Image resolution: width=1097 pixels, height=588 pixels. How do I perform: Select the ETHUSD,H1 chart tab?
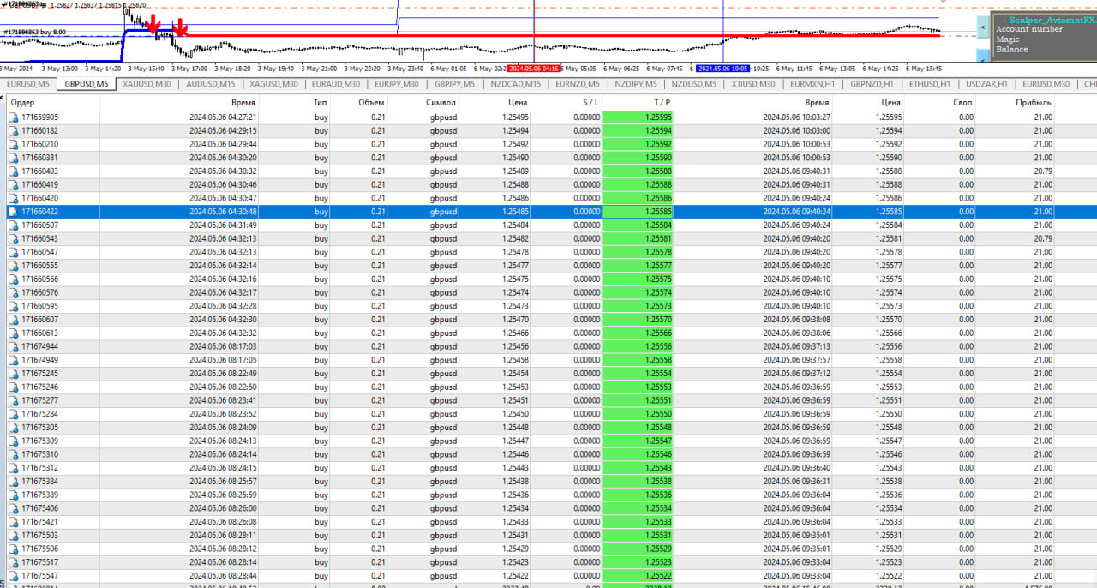tap(929, 84)
